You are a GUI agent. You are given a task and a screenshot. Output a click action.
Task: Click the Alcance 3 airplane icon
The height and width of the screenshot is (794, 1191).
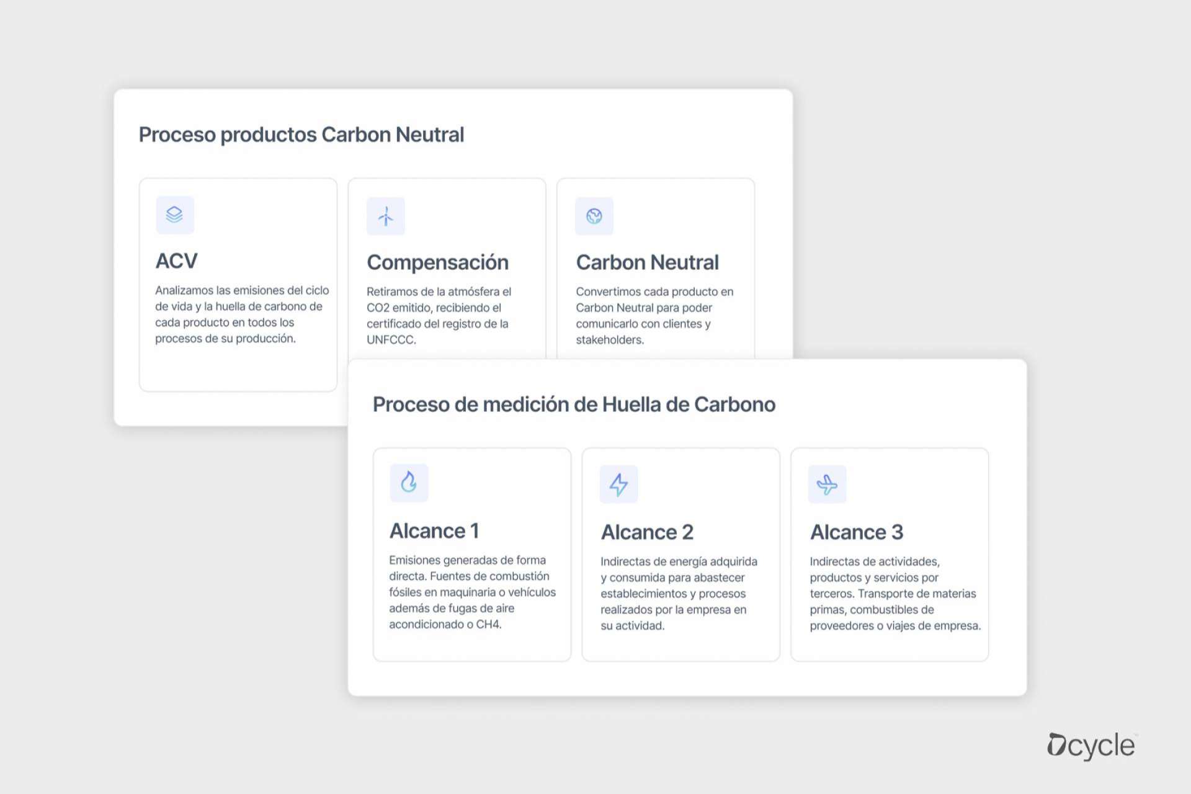827,484
